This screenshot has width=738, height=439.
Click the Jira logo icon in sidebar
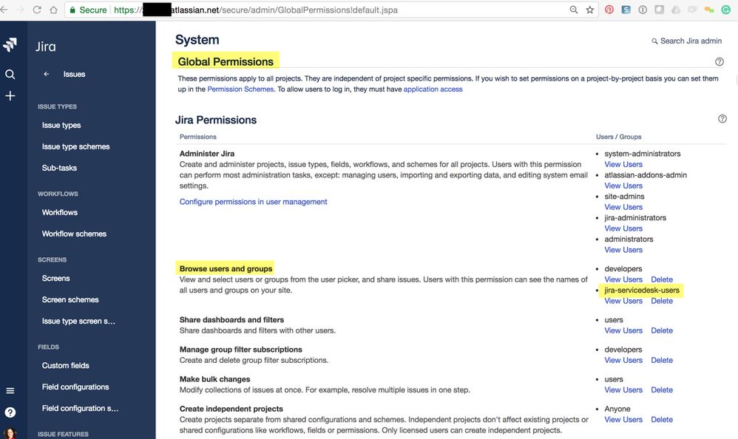pos(10,44)
